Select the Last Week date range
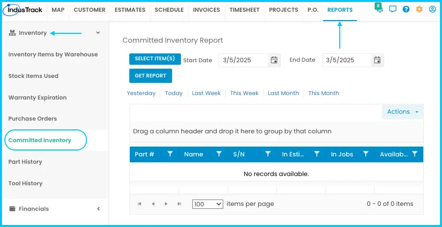Viewport: 442px width, 227px height. 206,93
